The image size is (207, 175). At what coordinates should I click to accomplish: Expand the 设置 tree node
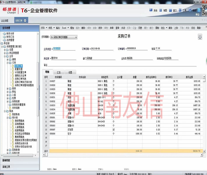click(x=5, y=50)
